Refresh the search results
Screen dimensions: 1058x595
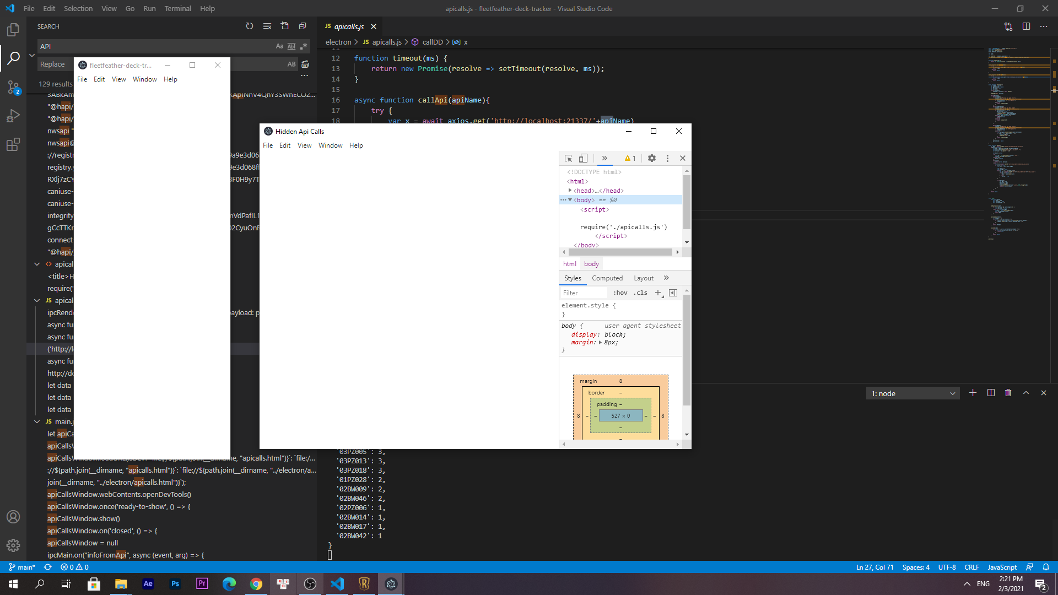click(250, 26)
